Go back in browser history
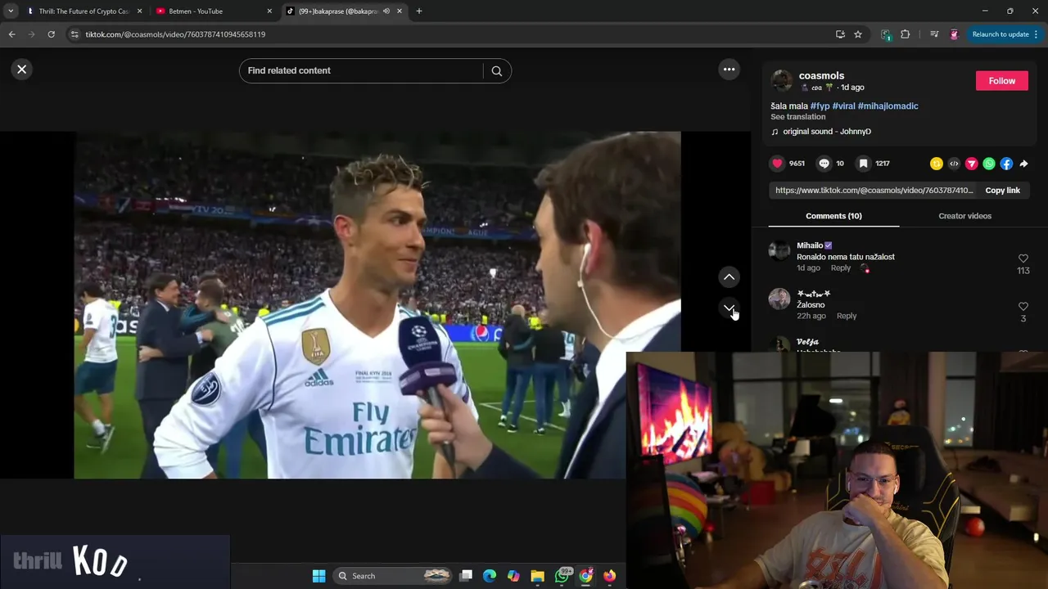The image size is (1048, 589). coord(11,34)
